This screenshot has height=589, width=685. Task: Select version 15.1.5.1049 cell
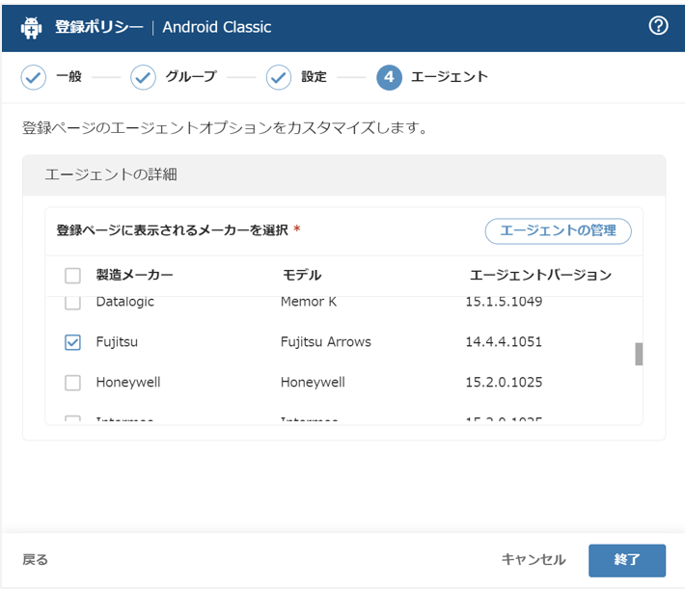coord(504,302)
